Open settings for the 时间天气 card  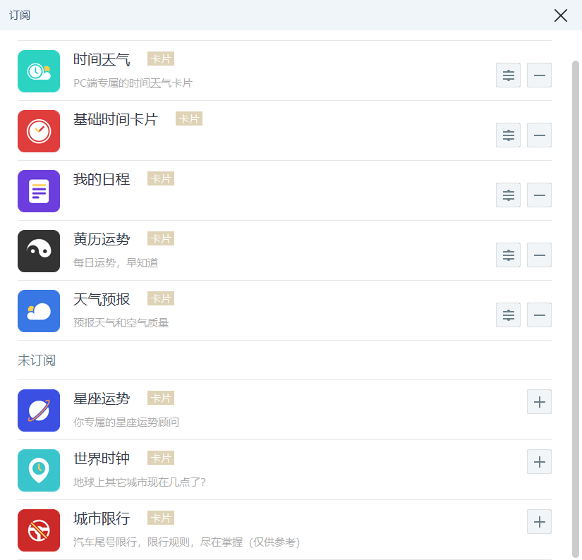pyautogui.click(x=508, y=75)
